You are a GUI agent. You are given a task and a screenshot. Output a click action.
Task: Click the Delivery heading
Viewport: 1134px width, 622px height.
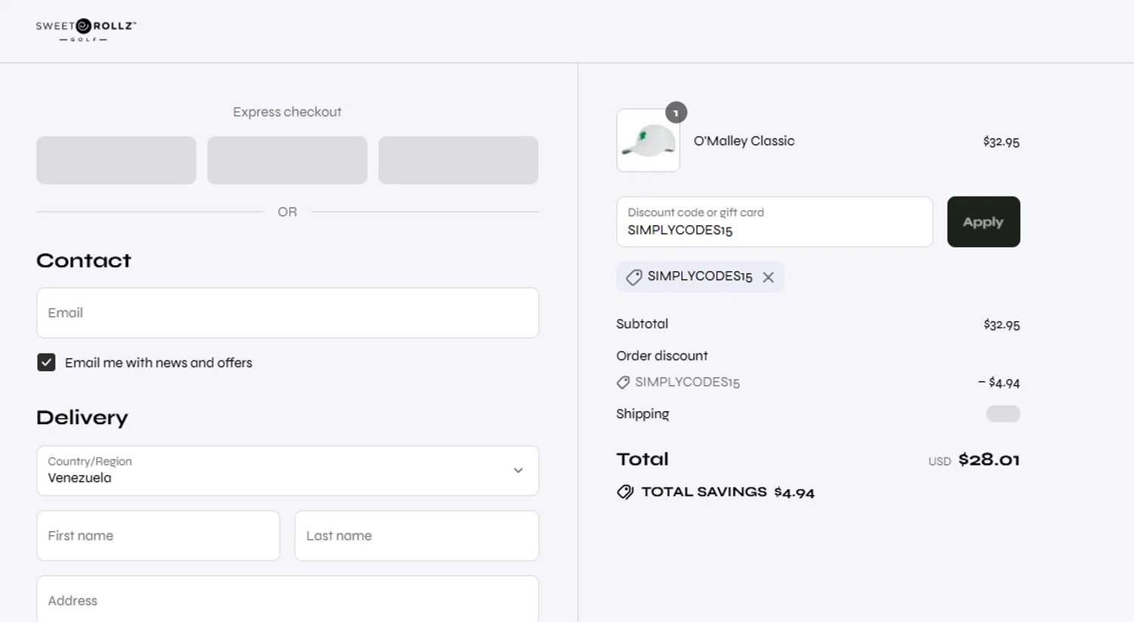click(x=82, y=418)
